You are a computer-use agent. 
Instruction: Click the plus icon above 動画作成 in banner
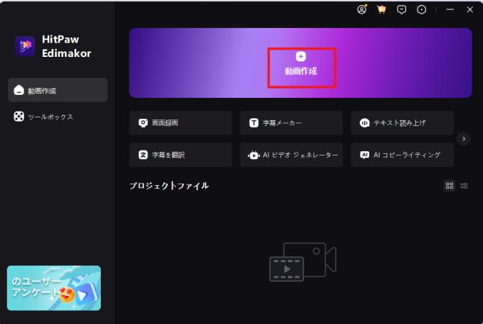tap(301, 57)
